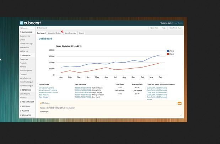Click the Inventory section icon in the sidebar
This screenshot has width=220, height=144.
click(x=21, y=55)
